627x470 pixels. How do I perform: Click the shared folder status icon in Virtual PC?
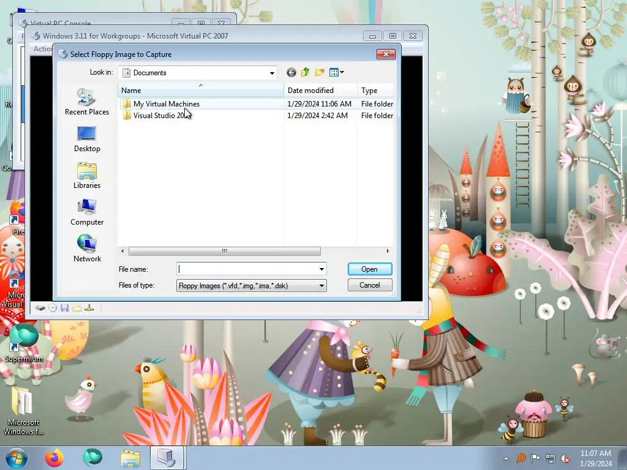(x=77, y=308)
